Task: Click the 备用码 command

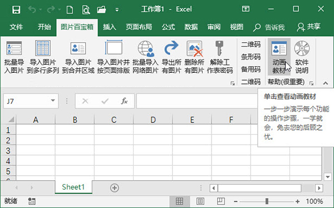Action: click(250, 69)
